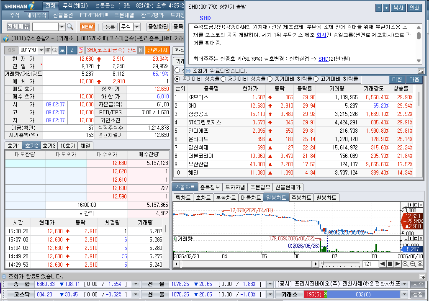Image resolution: width=429 pixels, height=301 pixels.
Task: Open the 주봉차트 tab
Action: tap(301, 198)
